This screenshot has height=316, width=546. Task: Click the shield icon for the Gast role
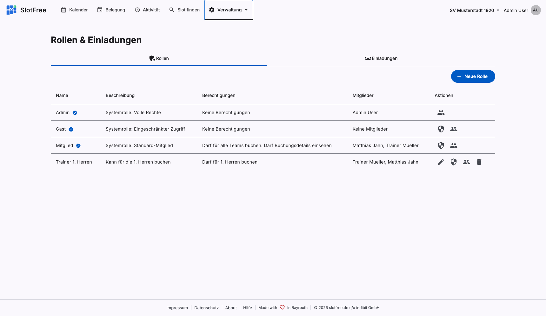[441, 129]
